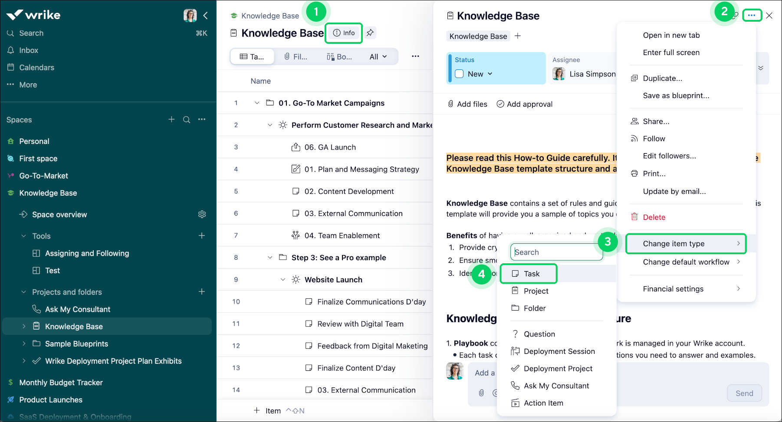Attach a file using the comment paperclip icon
Image resolution: width=782 pixels, height=422 pixels.
(481, 393)
